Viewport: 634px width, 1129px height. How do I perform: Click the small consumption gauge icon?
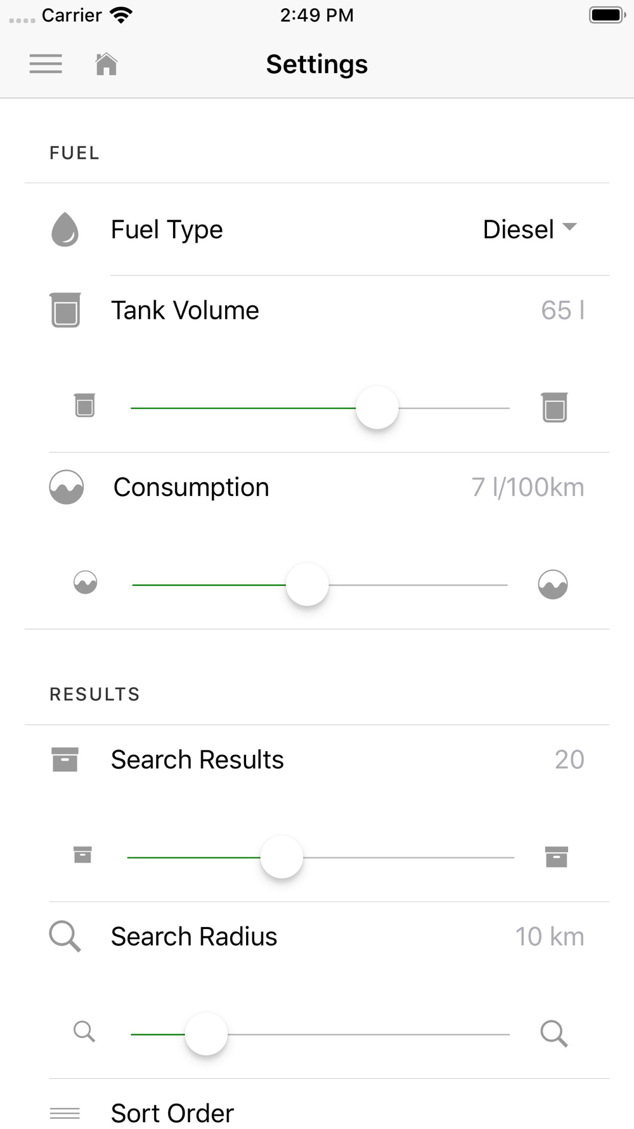[x=86, y=582]
